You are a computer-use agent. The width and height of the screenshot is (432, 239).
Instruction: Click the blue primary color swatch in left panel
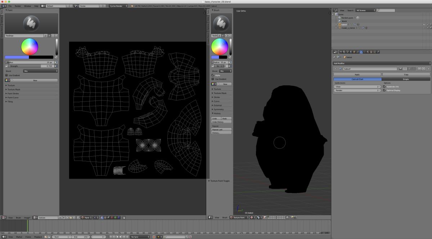(17, 57)
